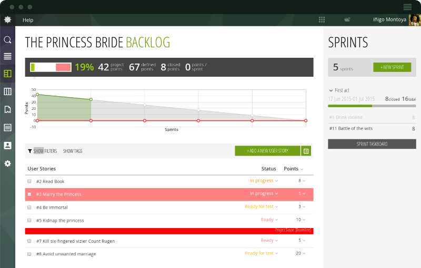Click the bulk-add icon beside new user story

pos(306,151)
